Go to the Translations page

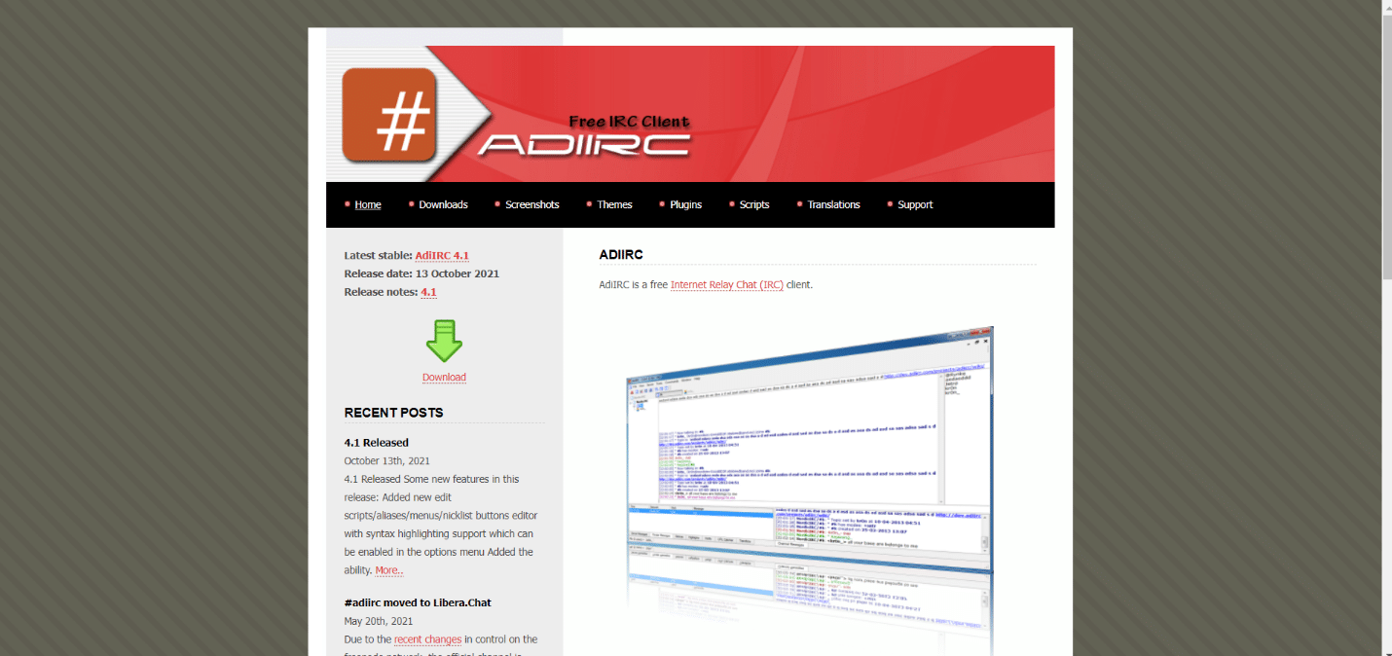coord(834,204)
